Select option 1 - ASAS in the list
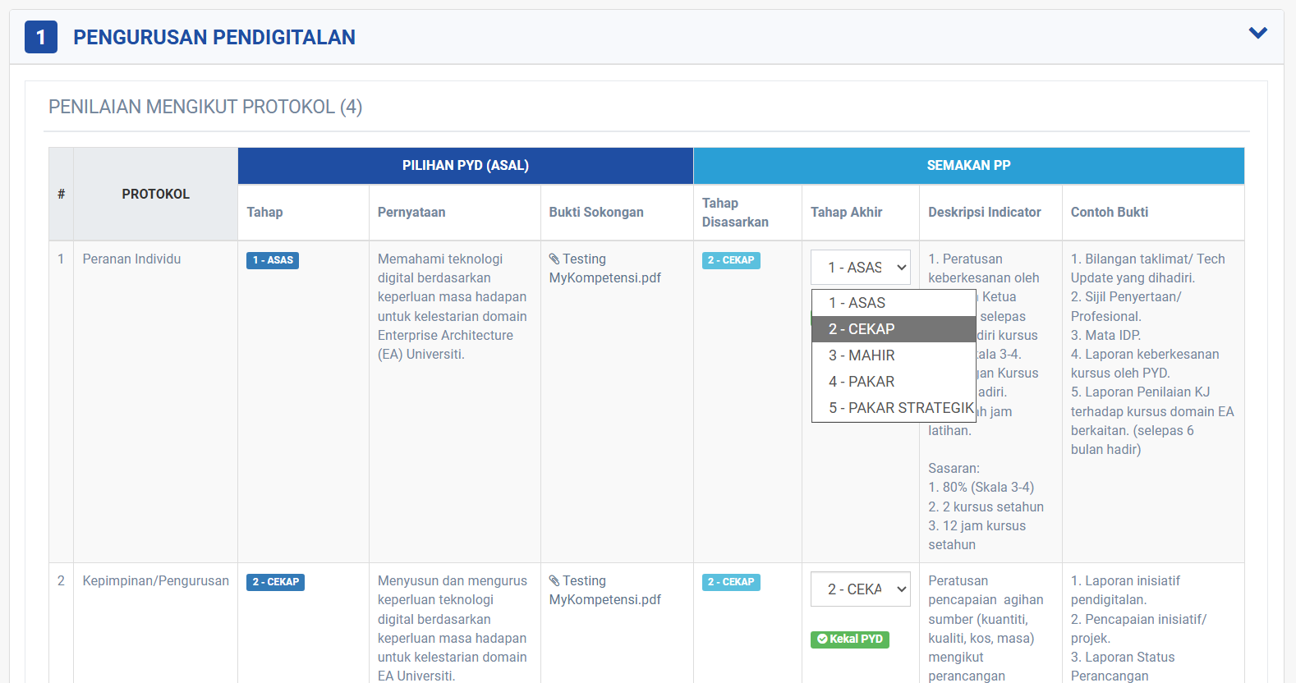Image resolution: width=1296 pixels, height=683 pixels. (894, 303)
